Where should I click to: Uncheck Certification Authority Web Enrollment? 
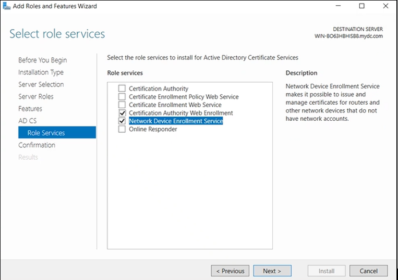coord(122,112)
